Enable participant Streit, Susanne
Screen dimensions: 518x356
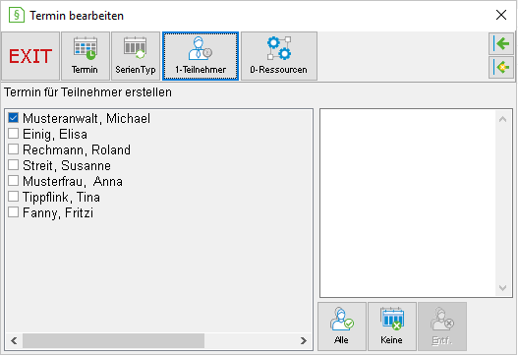point(13,165)
